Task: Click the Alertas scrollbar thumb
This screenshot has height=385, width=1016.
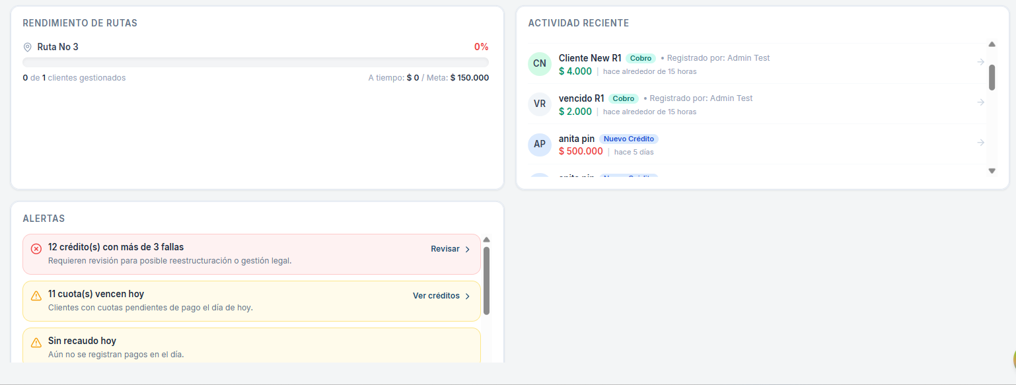Action: coord(486,281)
